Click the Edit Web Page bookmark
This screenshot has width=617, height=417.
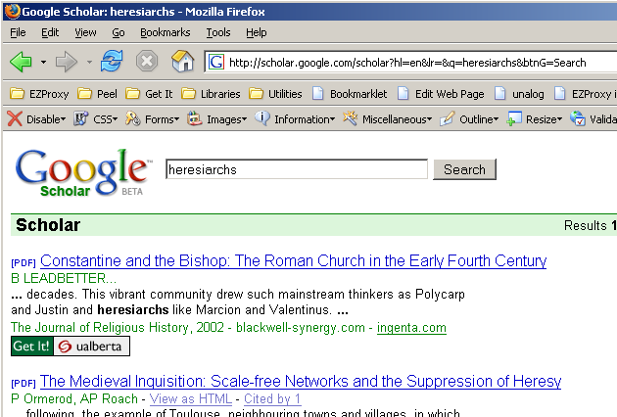(440, 94)
